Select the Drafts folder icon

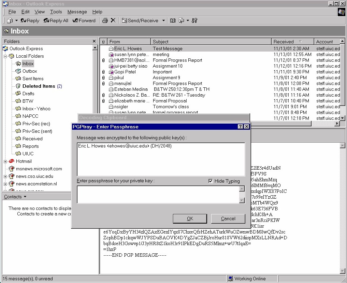[x=18, y=94]
